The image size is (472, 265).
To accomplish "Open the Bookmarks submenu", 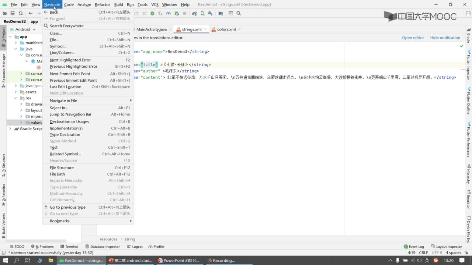I will coord(88,221).
